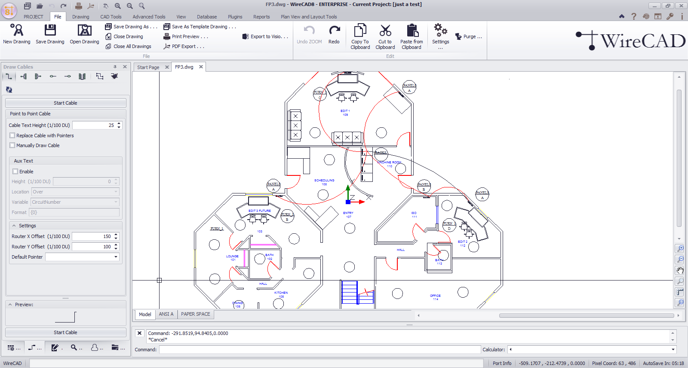
Task: Increase Router X Offset value
Action: [x=116, y=235]
